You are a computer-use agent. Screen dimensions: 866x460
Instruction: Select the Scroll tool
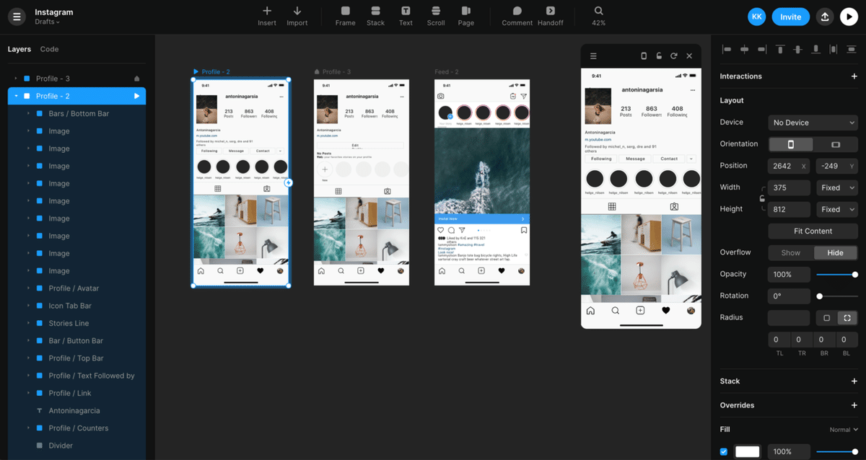(x=436, y=16)
